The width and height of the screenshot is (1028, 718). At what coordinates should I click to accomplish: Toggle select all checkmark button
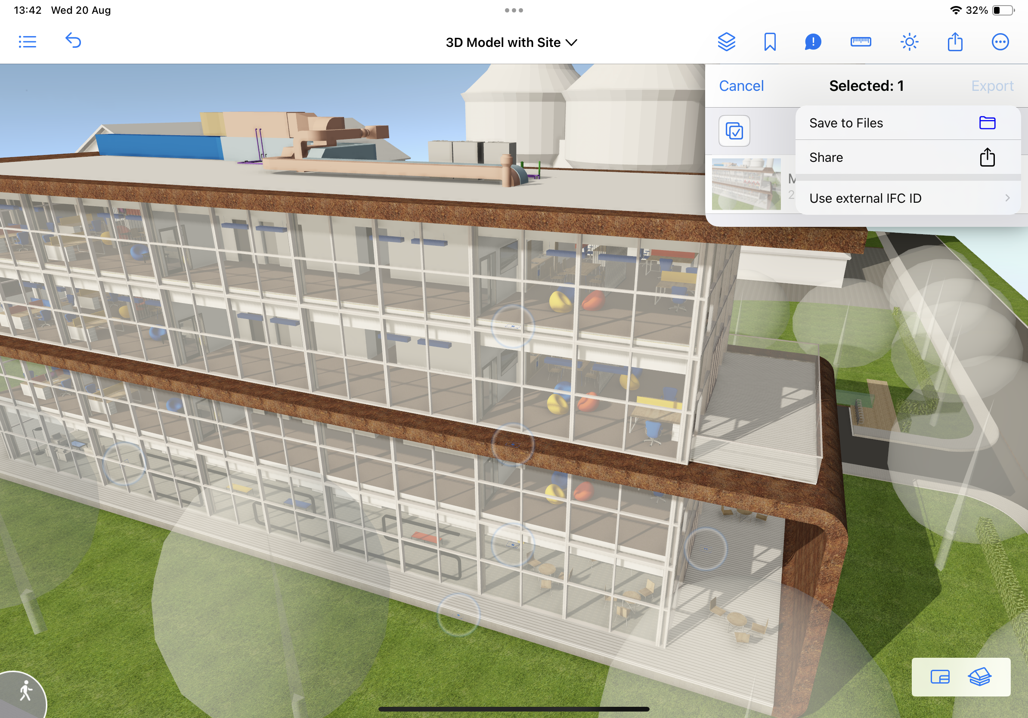[734, 131]
